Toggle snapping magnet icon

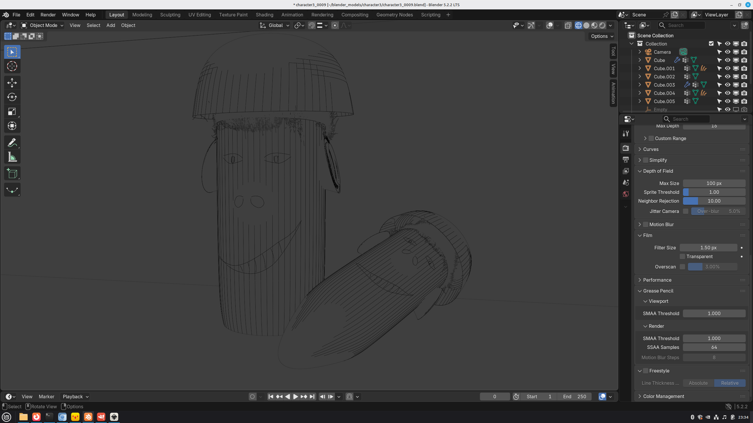[311, 26]
